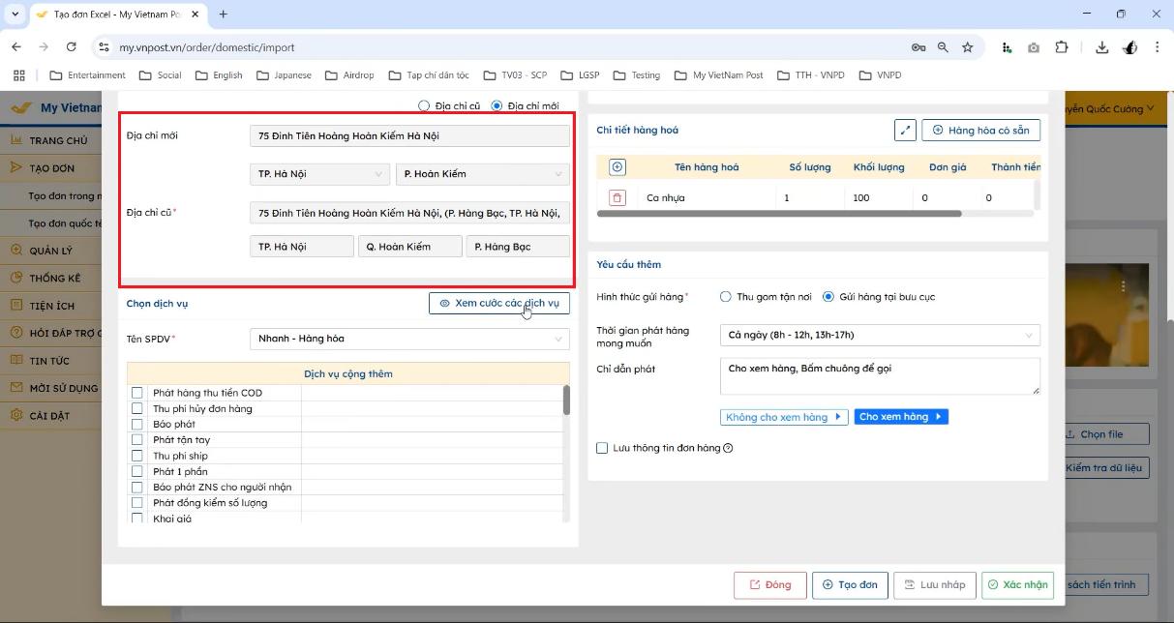Click the Xác nhận button

[x=1017, y=584]
